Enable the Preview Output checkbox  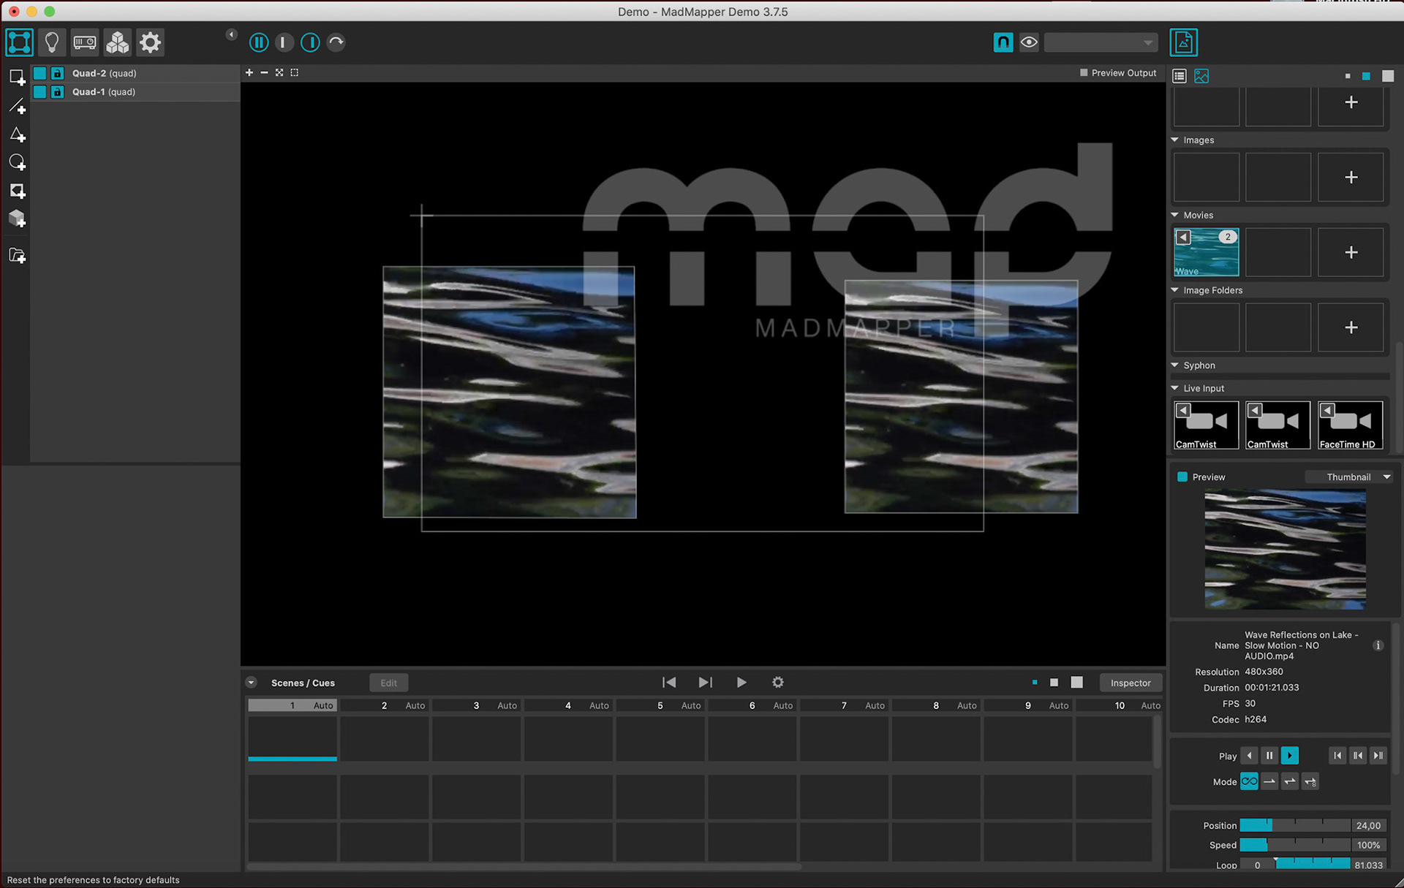point(1084,73)
